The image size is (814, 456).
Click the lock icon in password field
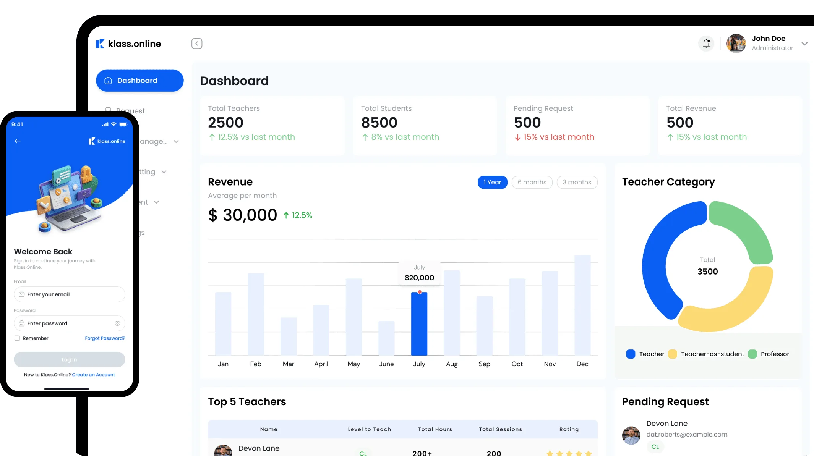click(x=22, y=323)
